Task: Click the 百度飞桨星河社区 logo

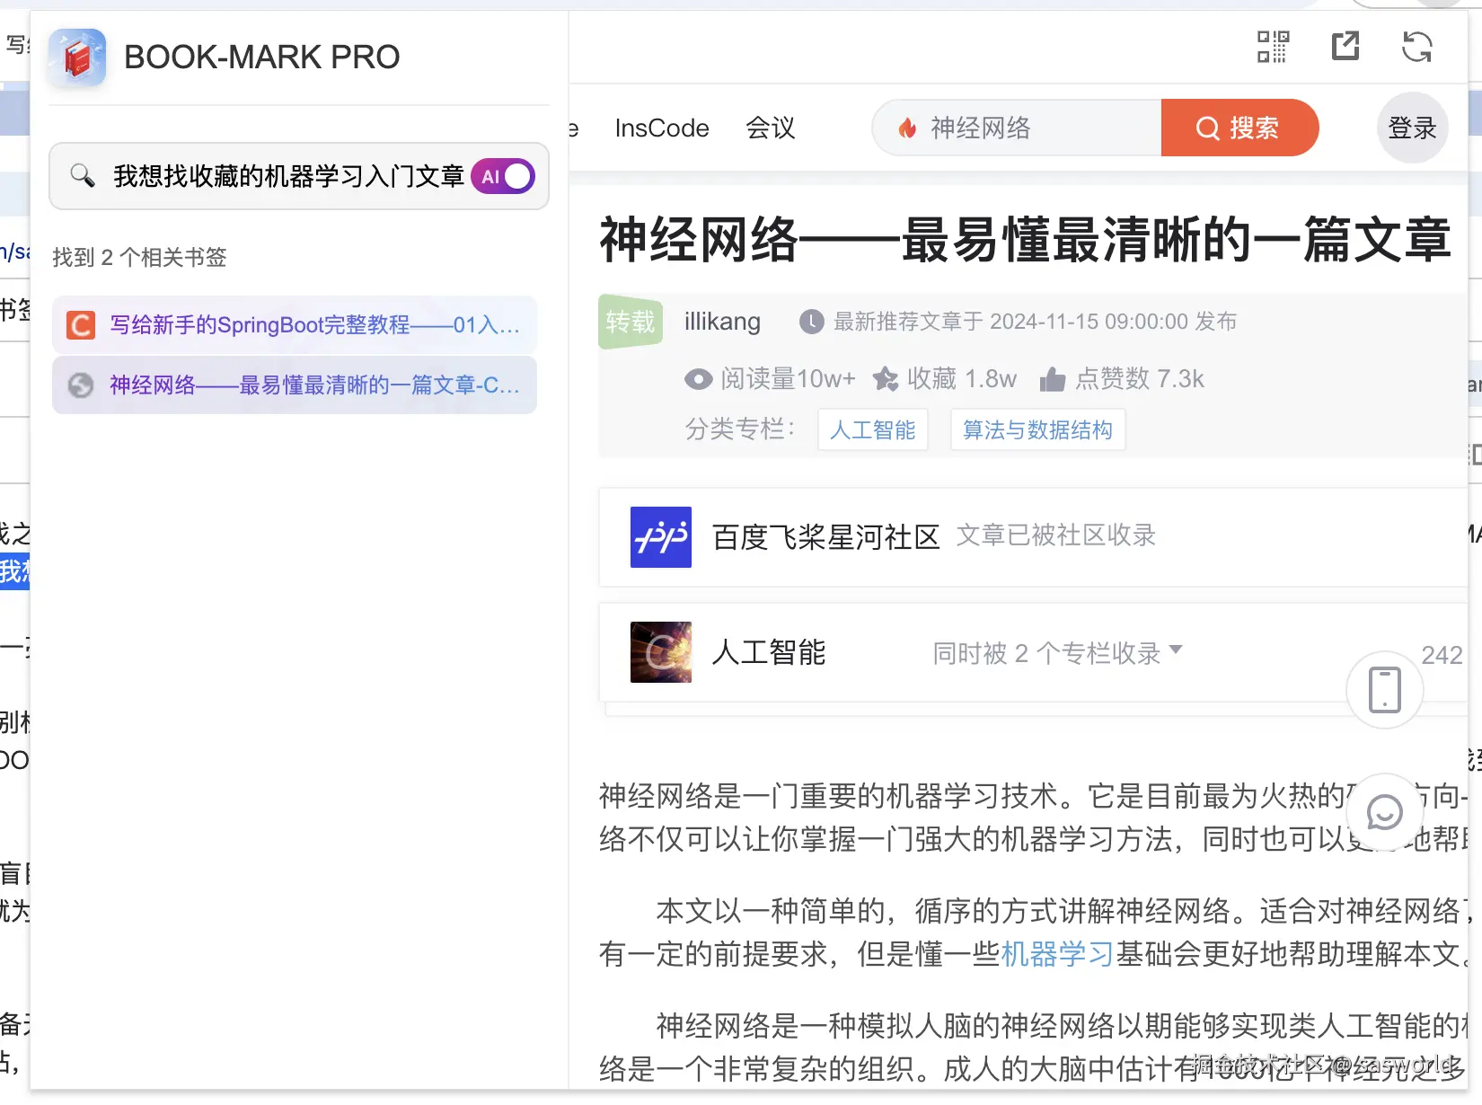Action: click(x=660, y=537)
